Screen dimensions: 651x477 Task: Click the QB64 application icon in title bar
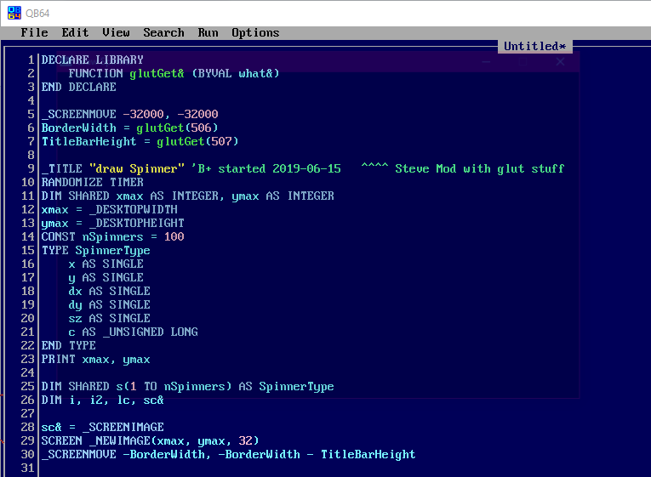click(x=14, y=12)
